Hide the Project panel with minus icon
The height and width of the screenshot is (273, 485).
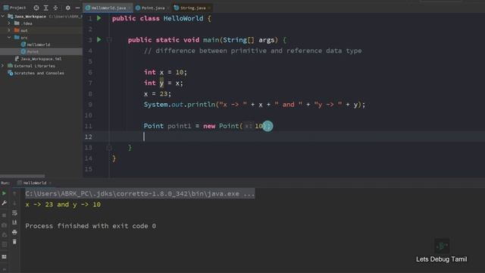point(77,8)
